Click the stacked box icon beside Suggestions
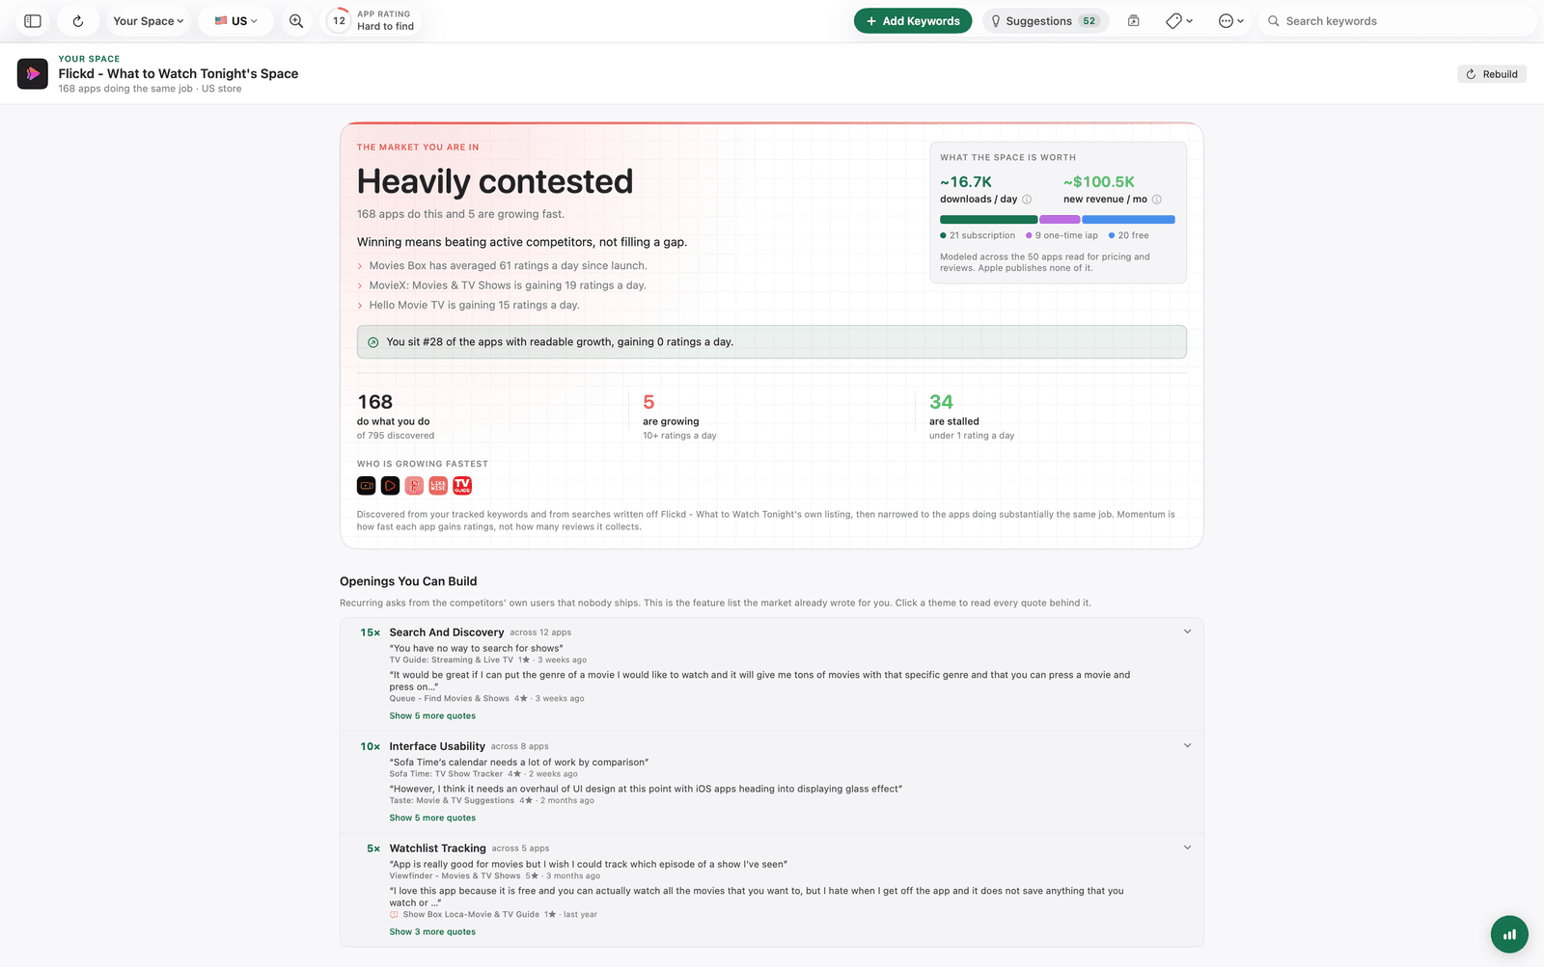Image resolution: width=1544 pixels, height=967 pixels. 1134,20
